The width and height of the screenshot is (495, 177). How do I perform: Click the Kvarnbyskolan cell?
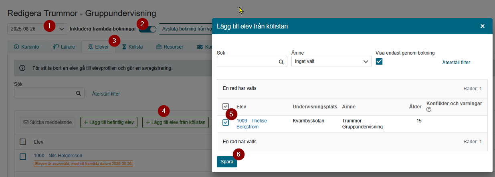[309, 121]
